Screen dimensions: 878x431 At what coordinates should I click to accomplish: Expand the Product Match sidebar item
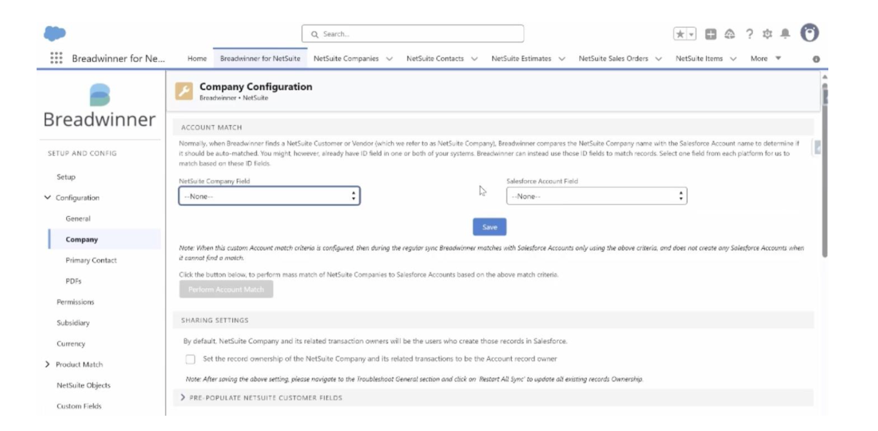48,364
